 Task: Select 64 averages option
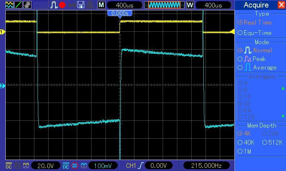pyautogui.click(x=245, y=110)
